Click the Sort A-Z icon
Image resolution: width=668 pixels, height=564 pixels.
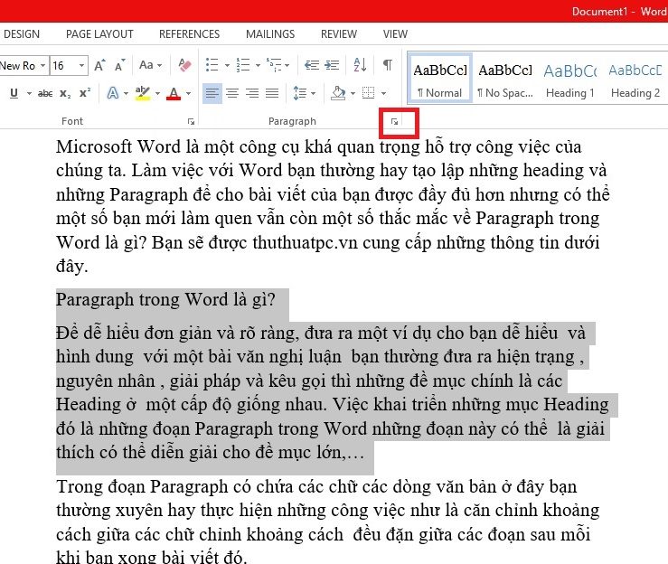[x=360, y=65]
